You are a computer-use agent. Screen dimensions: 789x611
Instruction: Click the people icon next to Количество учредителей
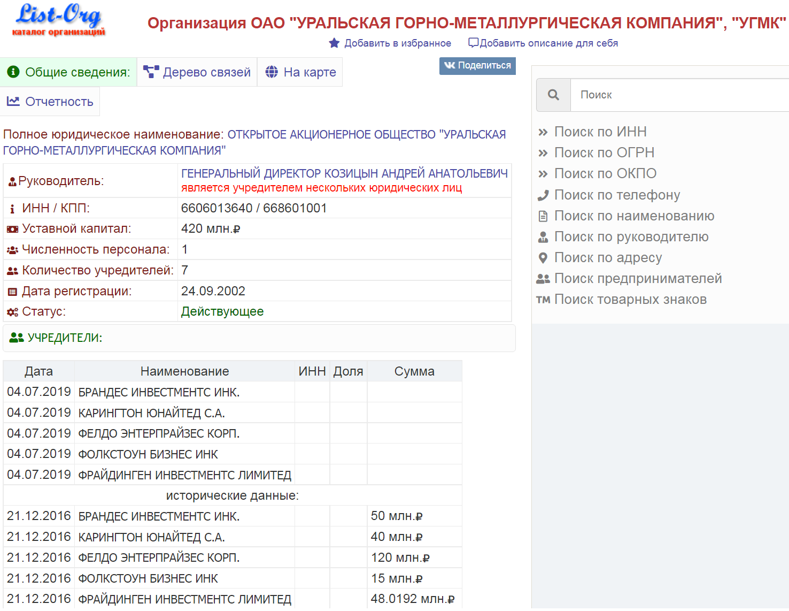tap(12, 271)
